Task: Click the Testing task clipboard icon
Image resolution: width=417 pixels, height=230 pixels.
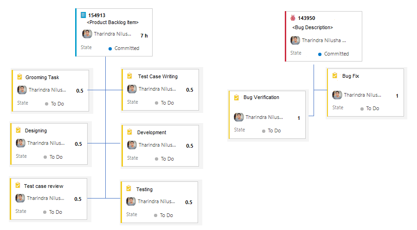Action: [x=129, y=189]
